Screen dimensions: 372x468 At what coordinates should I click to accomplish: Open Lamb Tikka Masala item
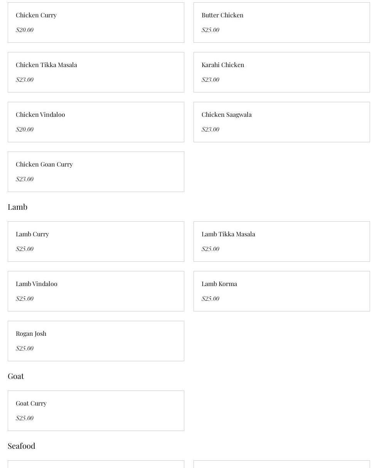coord(282,241)
